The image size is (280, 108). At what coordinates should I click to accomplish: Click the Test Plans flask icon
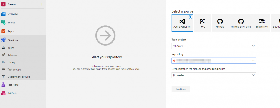(4, 85)
